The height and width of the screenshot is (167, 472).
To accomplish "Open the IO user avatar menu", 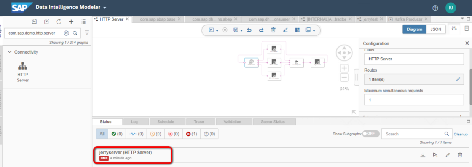I will click(451, 8).
